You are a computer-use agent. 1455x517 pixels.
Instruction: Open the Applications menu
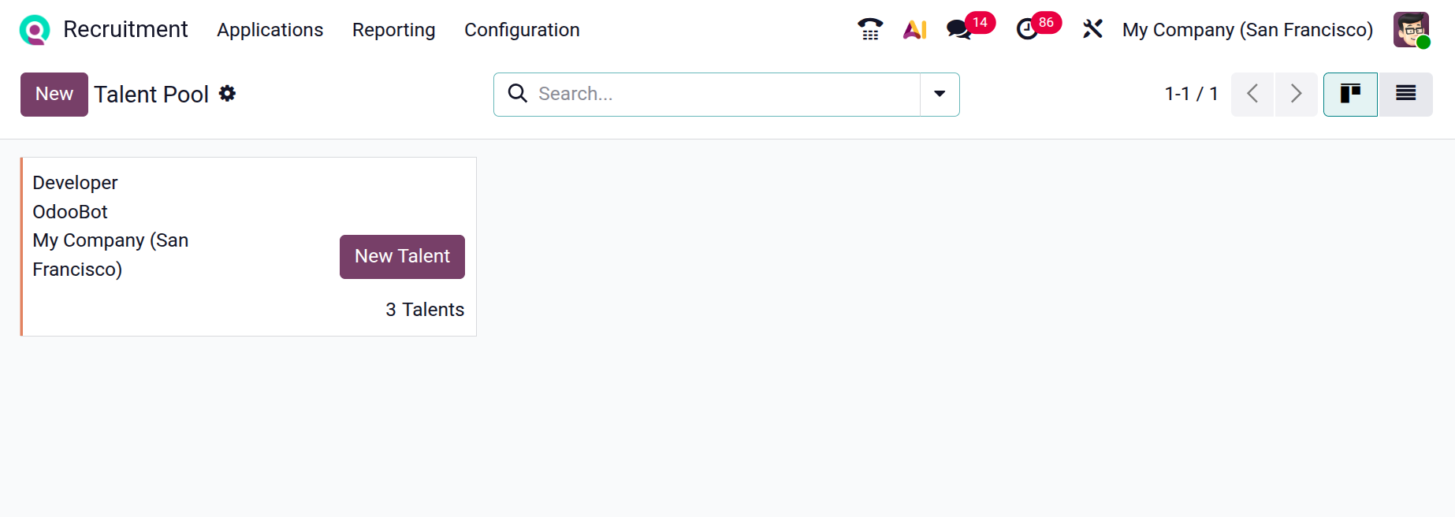coord(270,30)
